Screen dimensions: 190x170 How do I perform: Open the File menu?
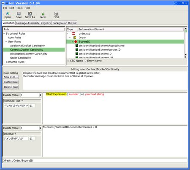tap(5, 8)
